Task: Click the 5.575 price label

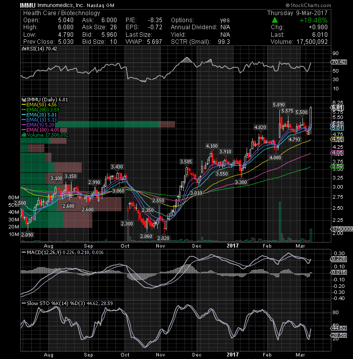Action: click(287, 111)
